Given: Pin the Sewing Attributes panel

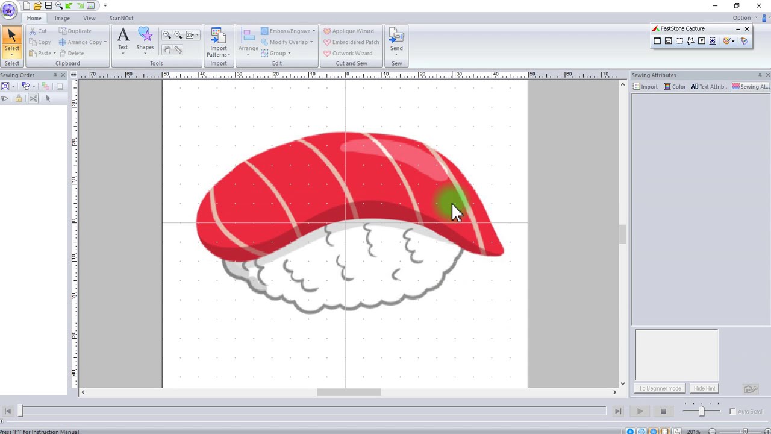Looking at the screenshot, I should [760, 75].
